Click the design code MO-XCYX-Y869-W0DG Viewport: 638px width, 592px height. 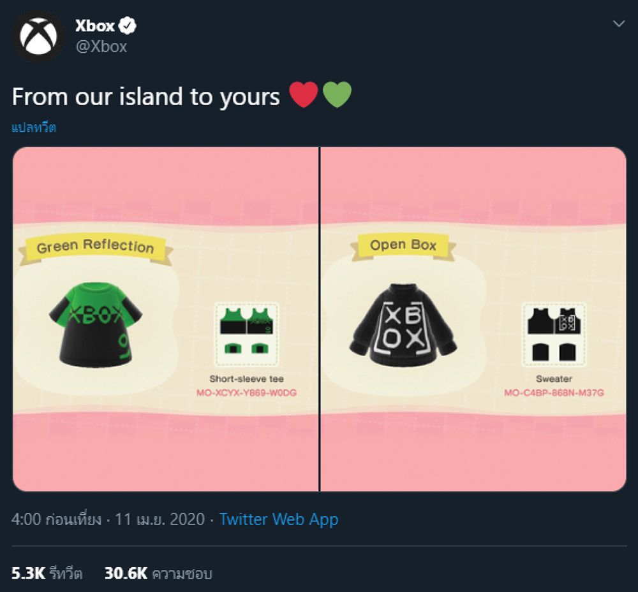(246, 393)
